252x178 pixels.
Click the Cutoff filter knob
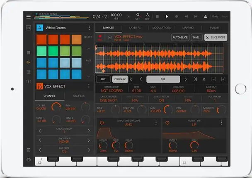point(173,145)
